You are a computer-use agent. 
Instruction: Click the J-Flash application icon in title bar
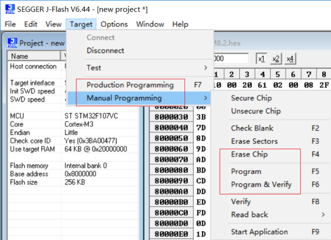tap(10, 9)
